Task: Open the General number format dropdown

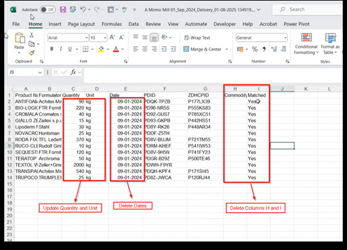Action: (285, 38)
